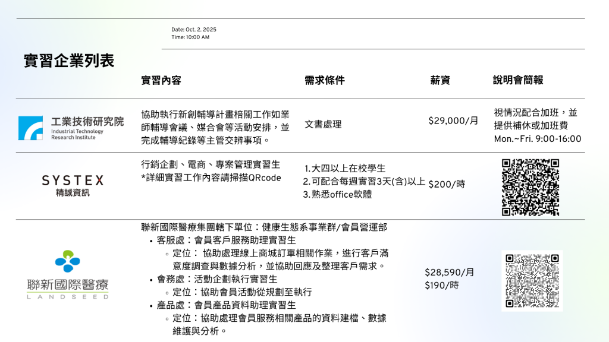
Task: Click the 產品處 bullet item
Action: click(x=226, y=305)
